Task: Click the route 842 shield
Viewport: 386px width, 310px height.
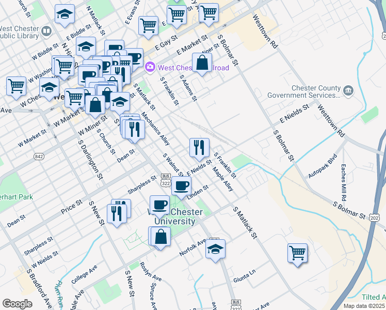Action: tap(39, 157)
